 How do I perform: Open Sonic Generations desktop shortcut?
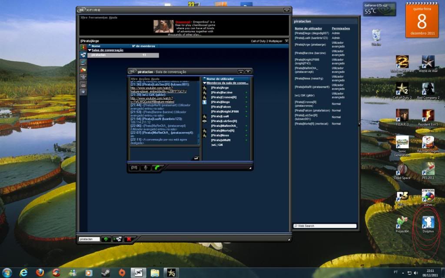402,146
